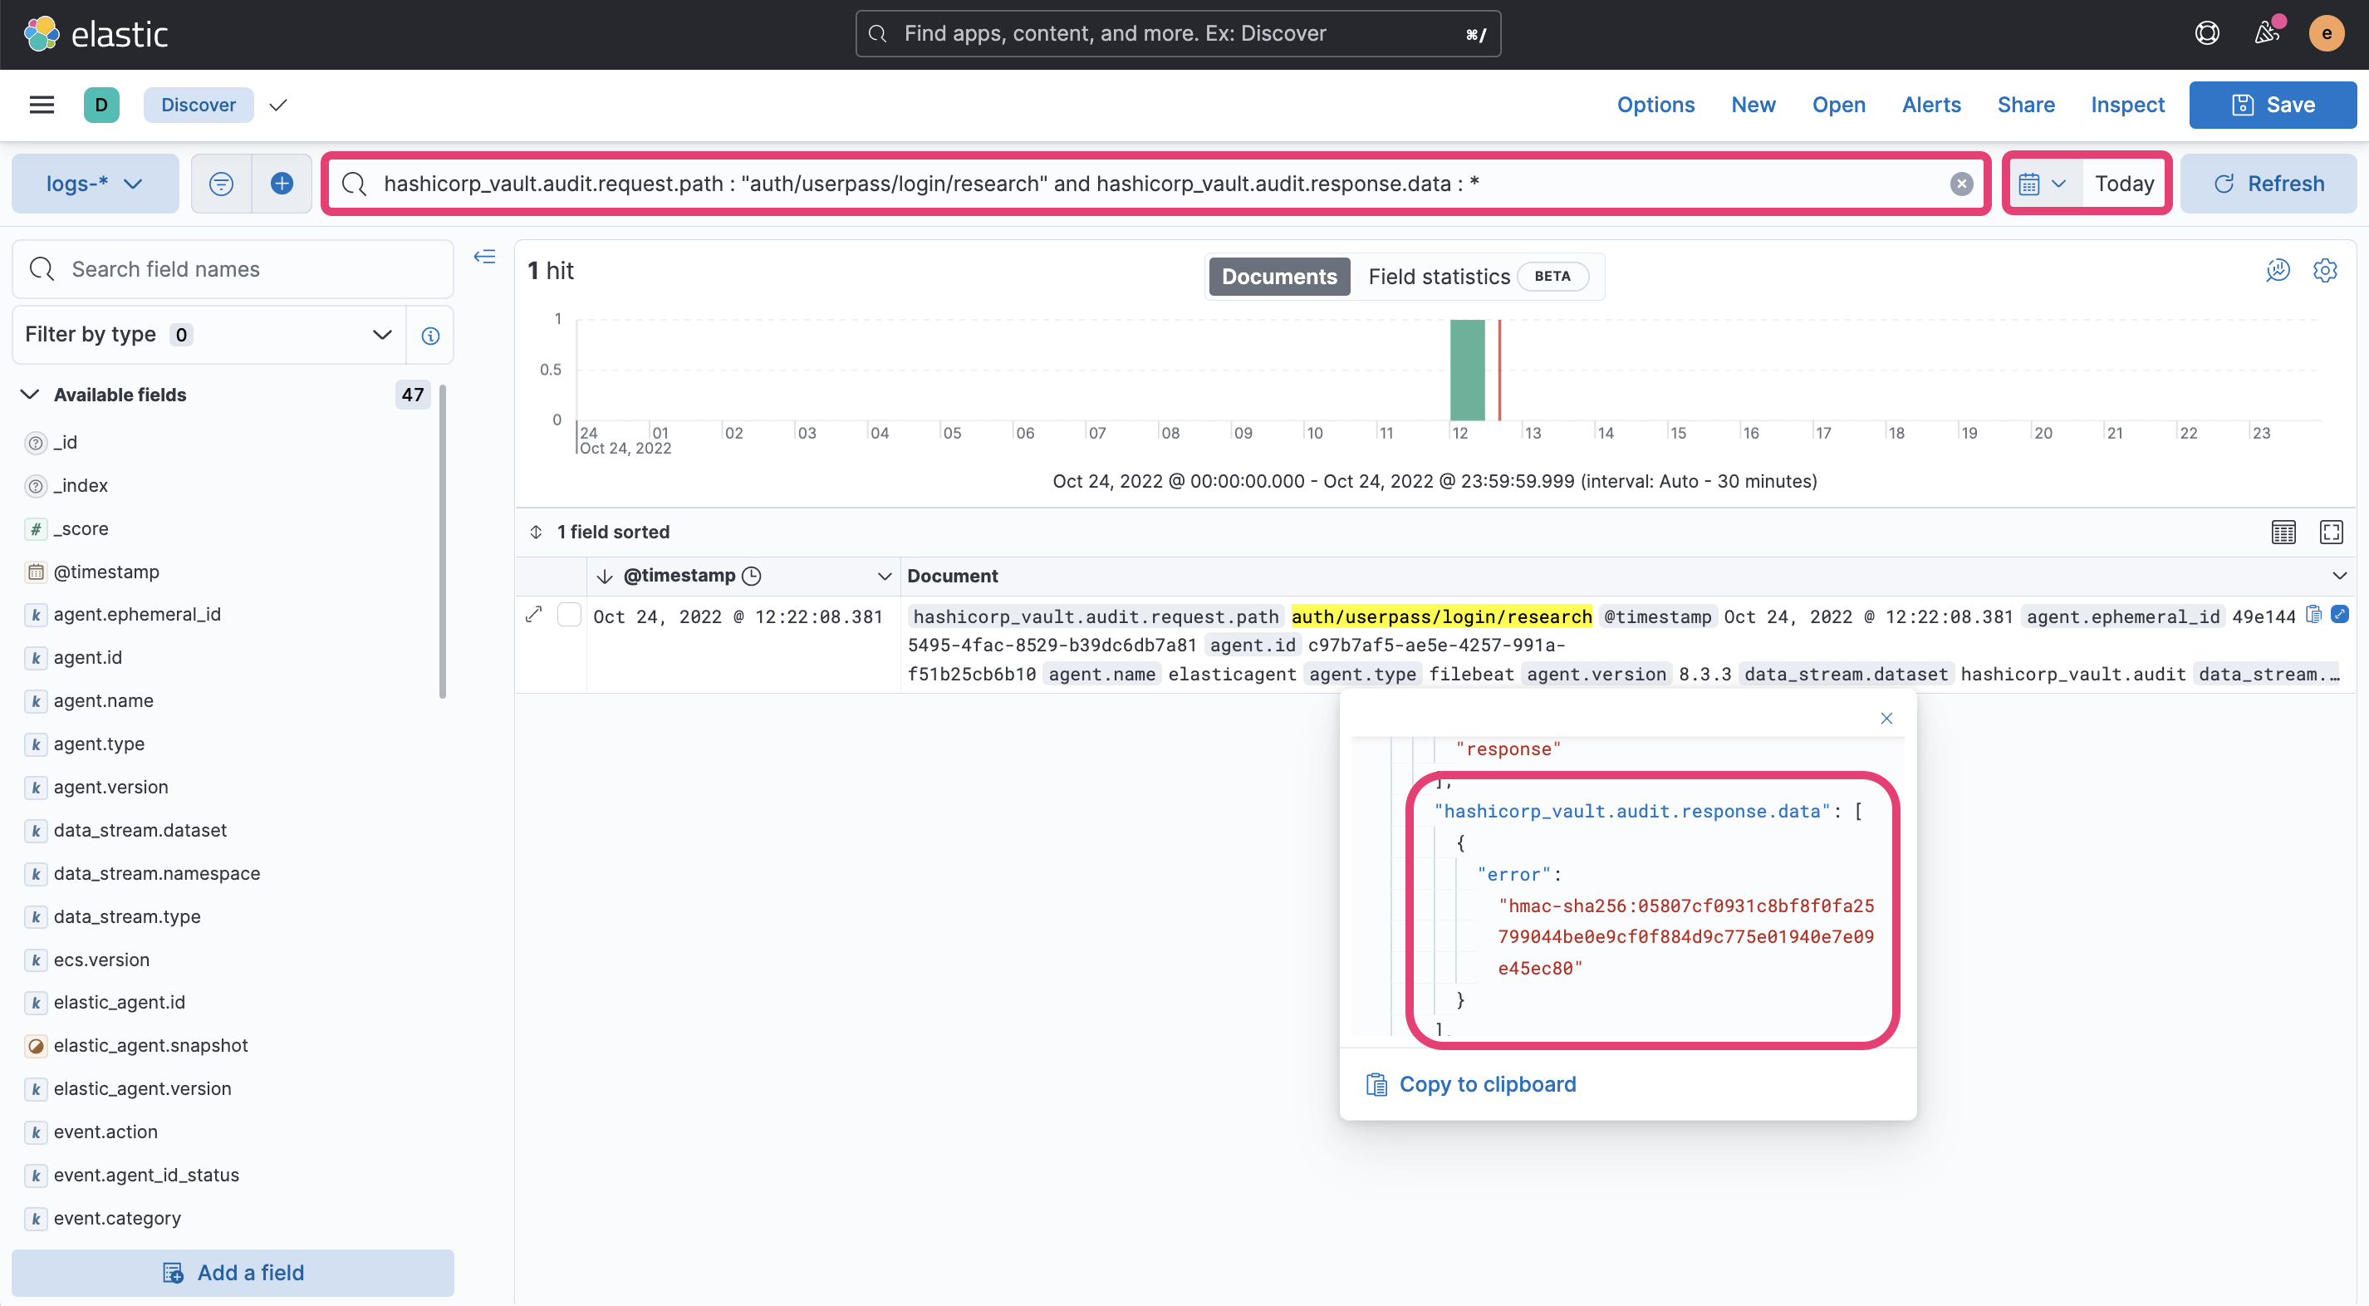Image resolution: width=2369 pixels, height=1306 pixels.
Task: Click the sort fields icon
Action: 536,533
